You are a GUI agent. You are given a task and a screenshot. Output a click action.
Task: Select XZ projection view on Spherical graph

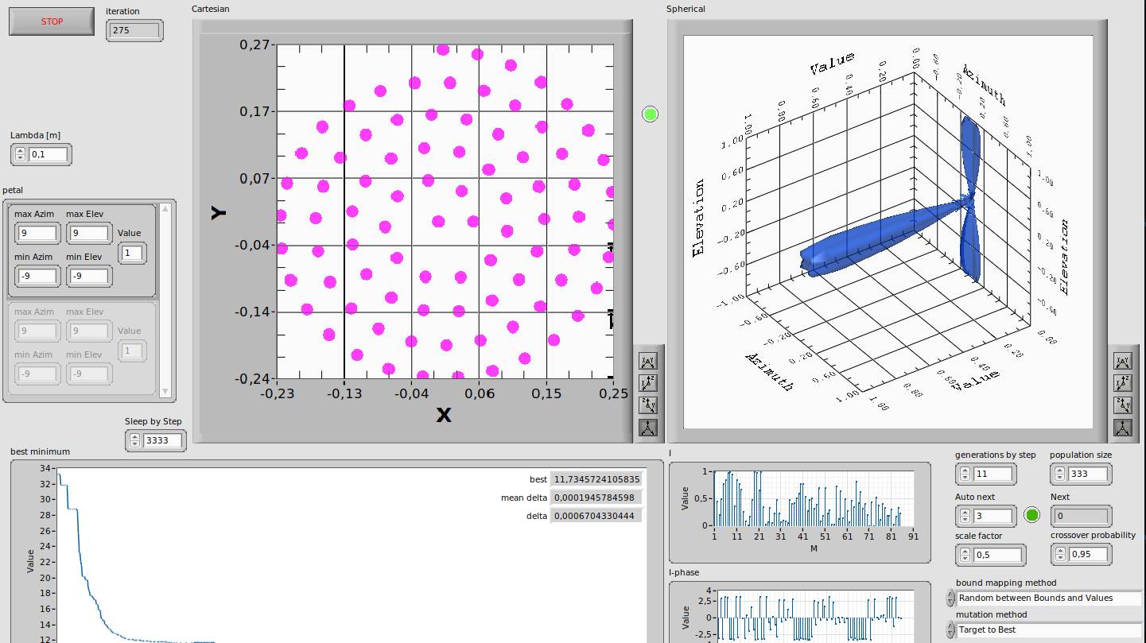click(1122, 384)
